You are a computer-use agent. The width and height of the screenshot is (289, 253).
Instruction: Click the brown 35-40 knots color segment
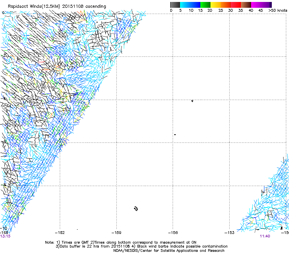click(246, 5)
